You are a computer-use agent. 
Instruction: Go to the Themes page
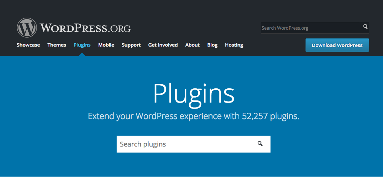pos(57,45)
